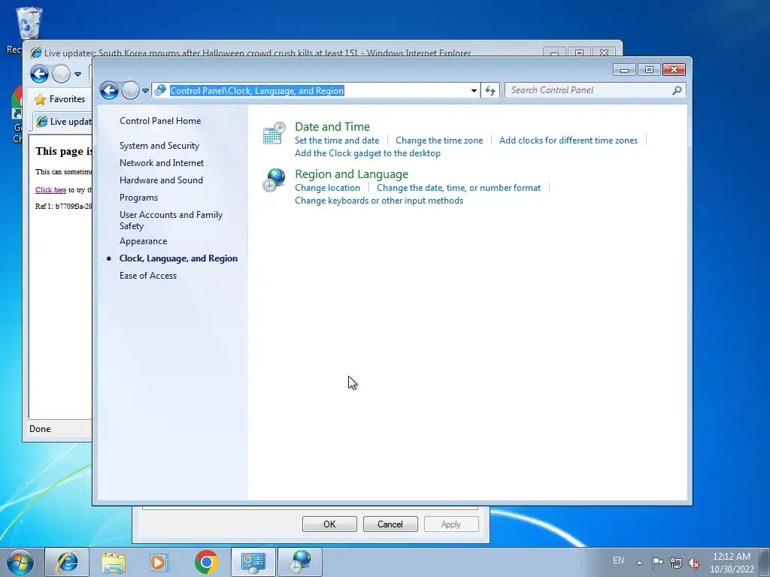Open Google Chrome from the taskbar
Viewport: 770px width, 577px height.
[x=206, y=562]
